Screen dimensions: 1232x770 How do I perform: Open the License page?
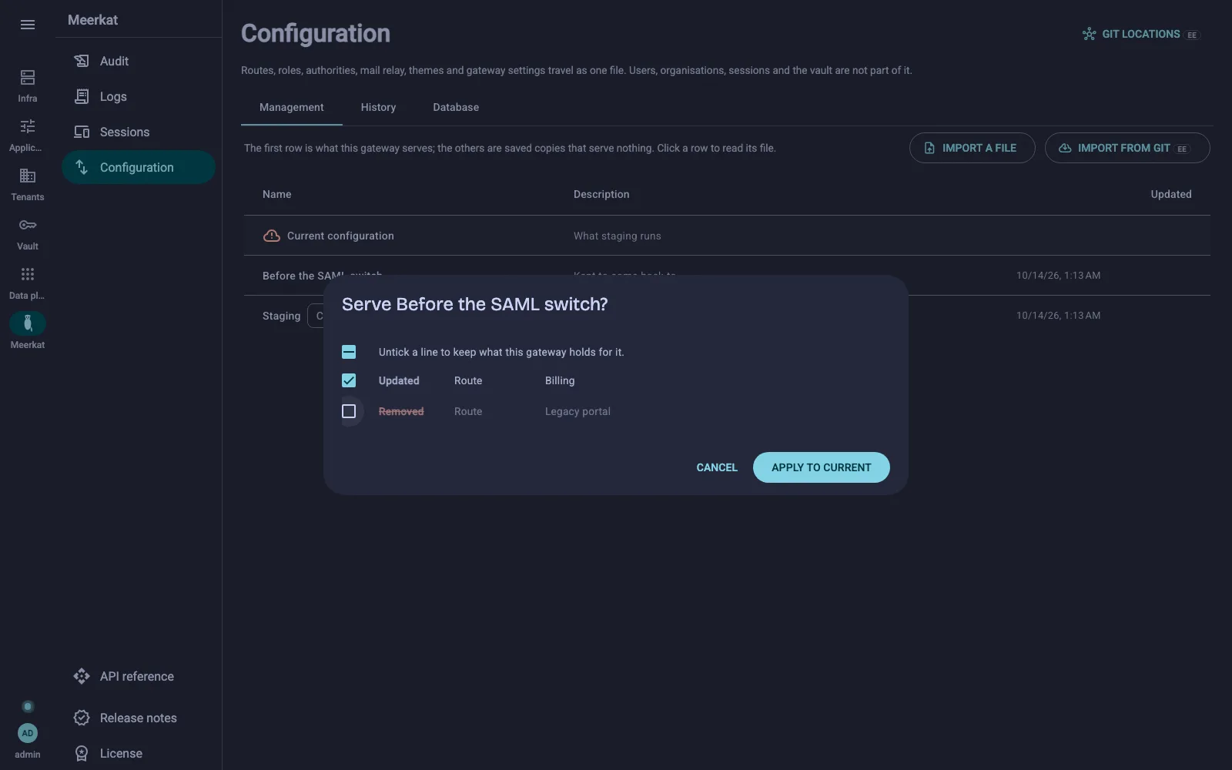[x=139, y=753]
